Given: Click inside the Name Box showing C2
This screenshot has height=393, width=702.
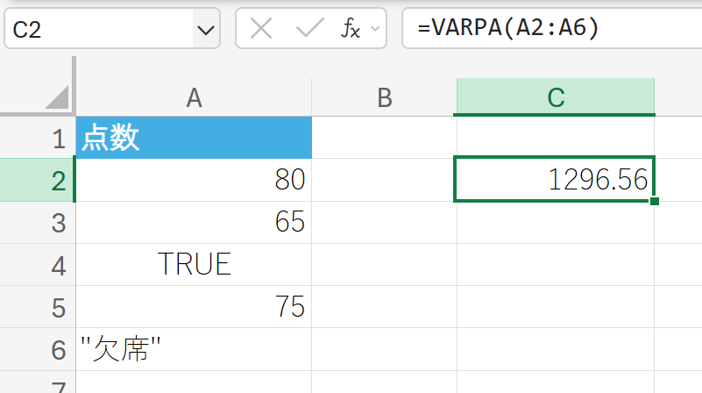Looking at the screenshot, I should point(96,31).
